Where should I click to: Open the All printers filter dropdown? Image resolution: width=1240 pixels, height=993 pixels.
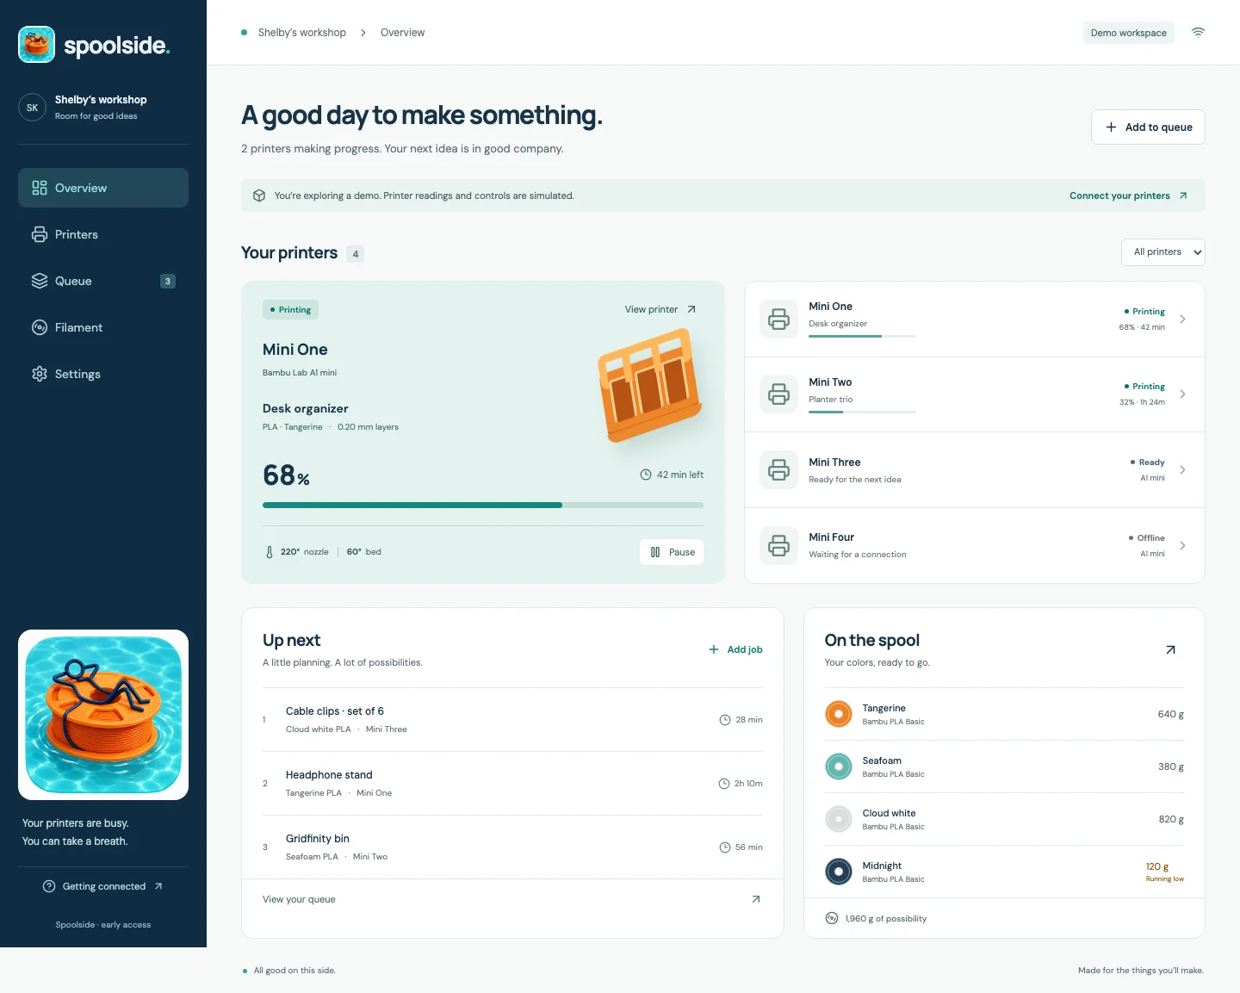click(x=1162, y=252)
